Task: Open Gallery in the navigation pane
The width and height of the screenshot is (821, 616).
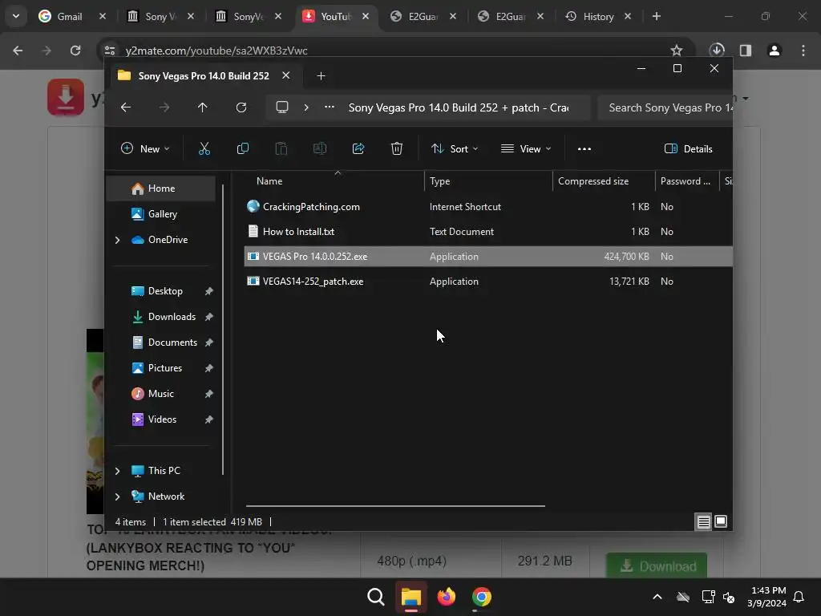Action: (x=160, y=214)
